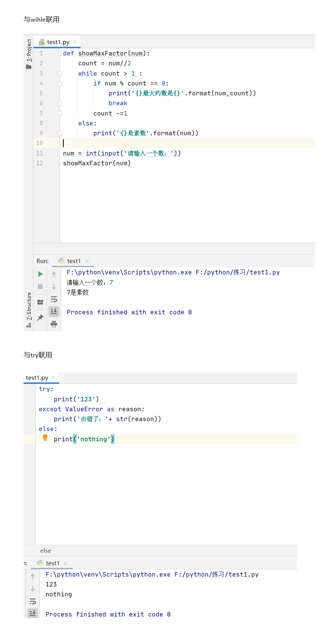Click the green Run button beside the 7是素数 output
This screenshot has width=316, height=634.
click(40, 274)
